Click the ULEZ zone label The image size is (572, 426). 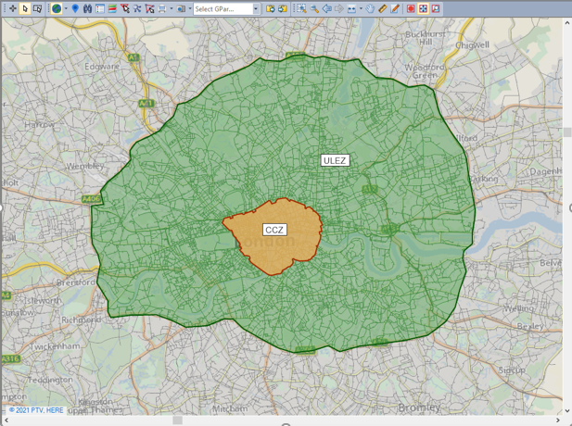pyautogui.click(x=335, y=160)
